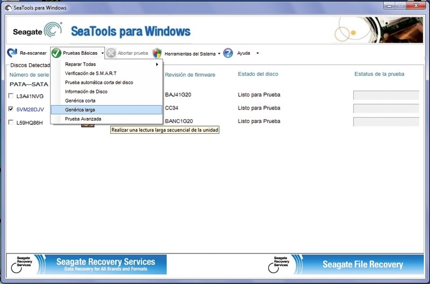The height and width of the screenshot is (284, 430).
Task: Click the Ayuda toolbar label
Action: [243, 53]
